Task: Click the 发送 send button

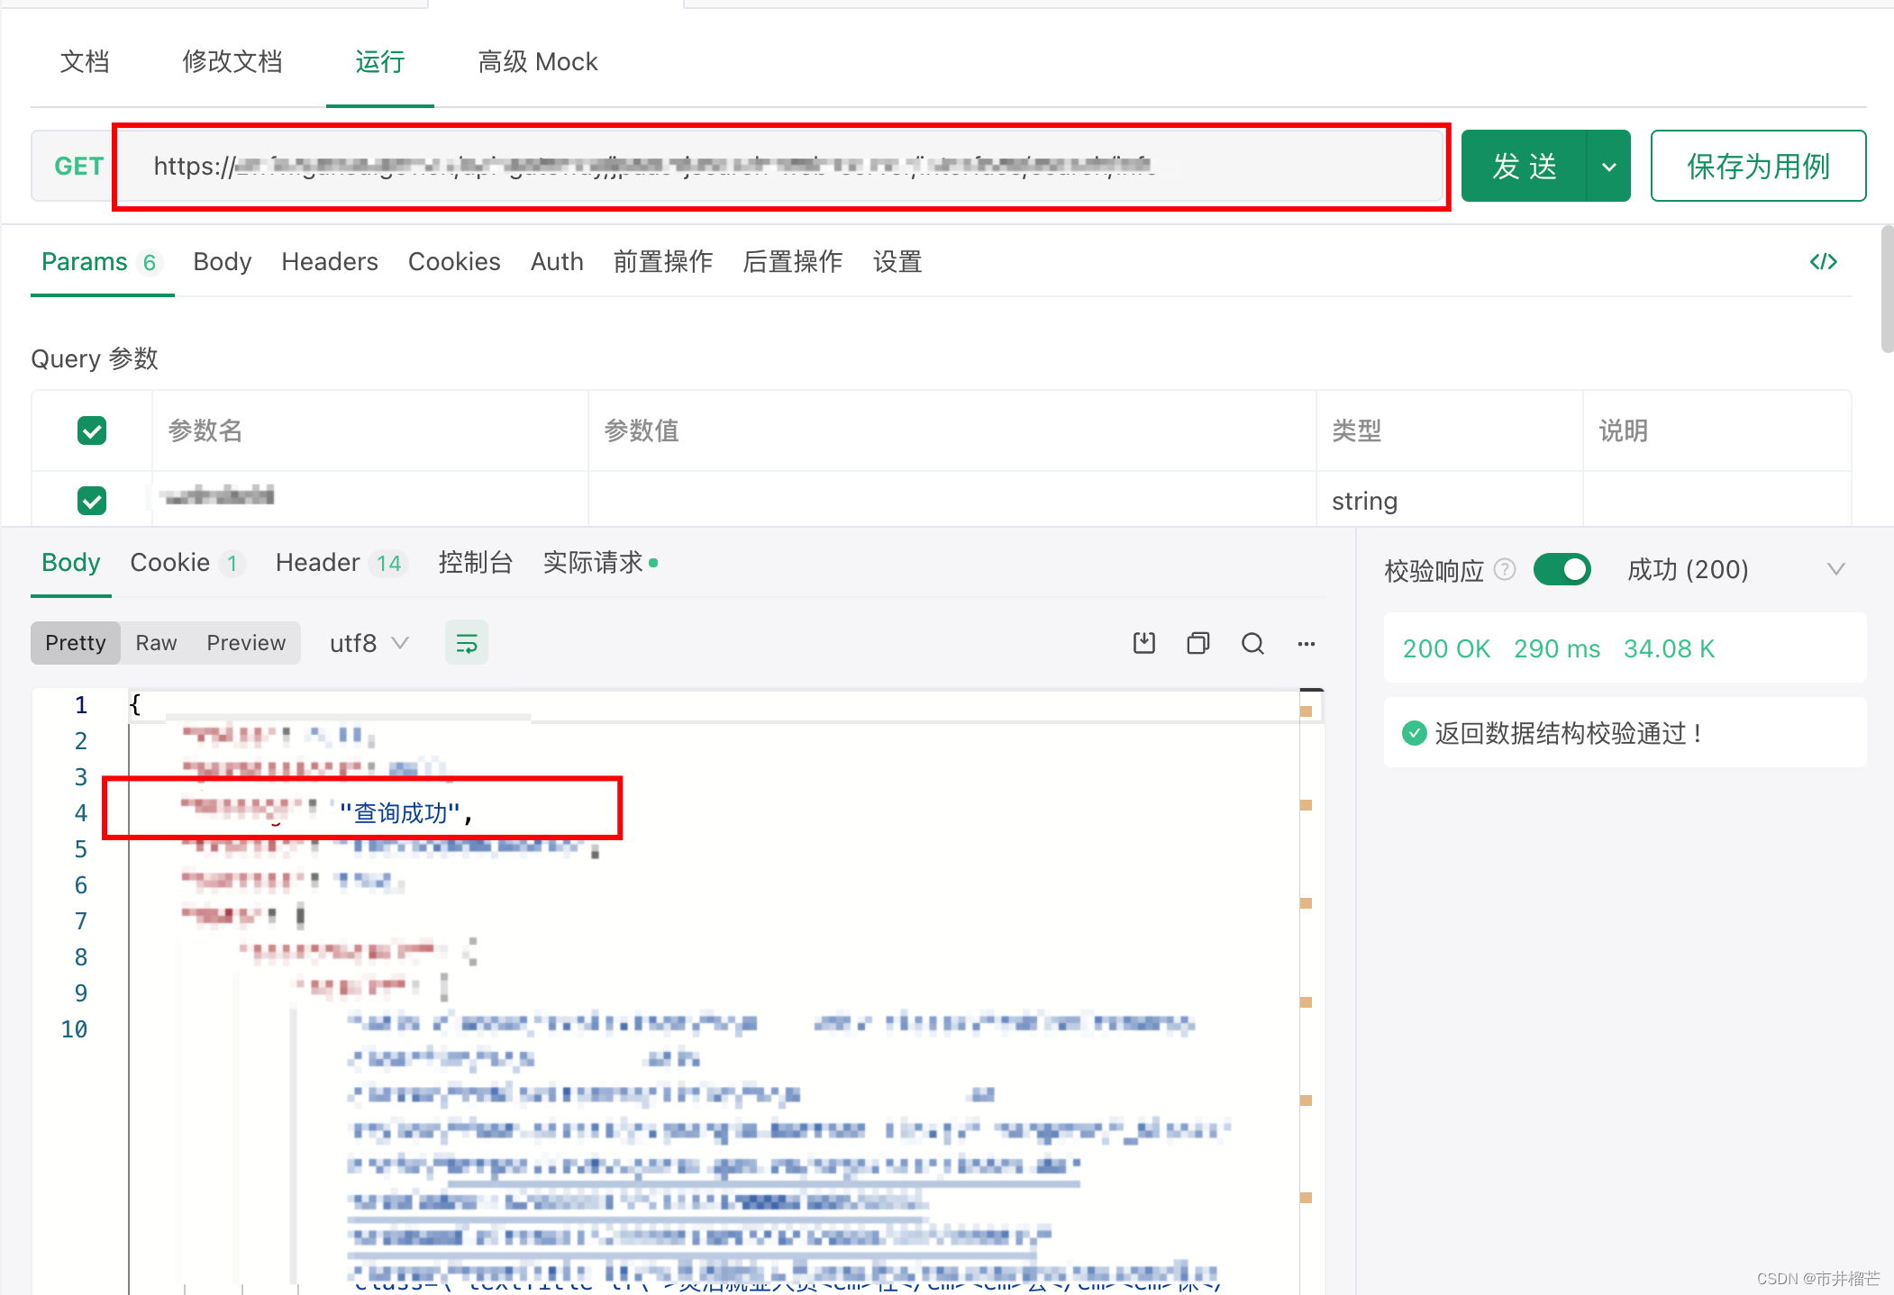Action: tap(1524, 167)
